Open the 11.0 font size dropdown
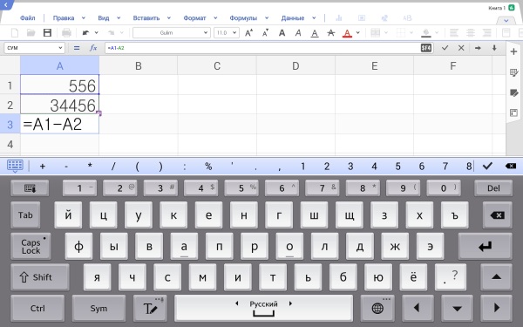The image size is (523, 327). (234, 33)
